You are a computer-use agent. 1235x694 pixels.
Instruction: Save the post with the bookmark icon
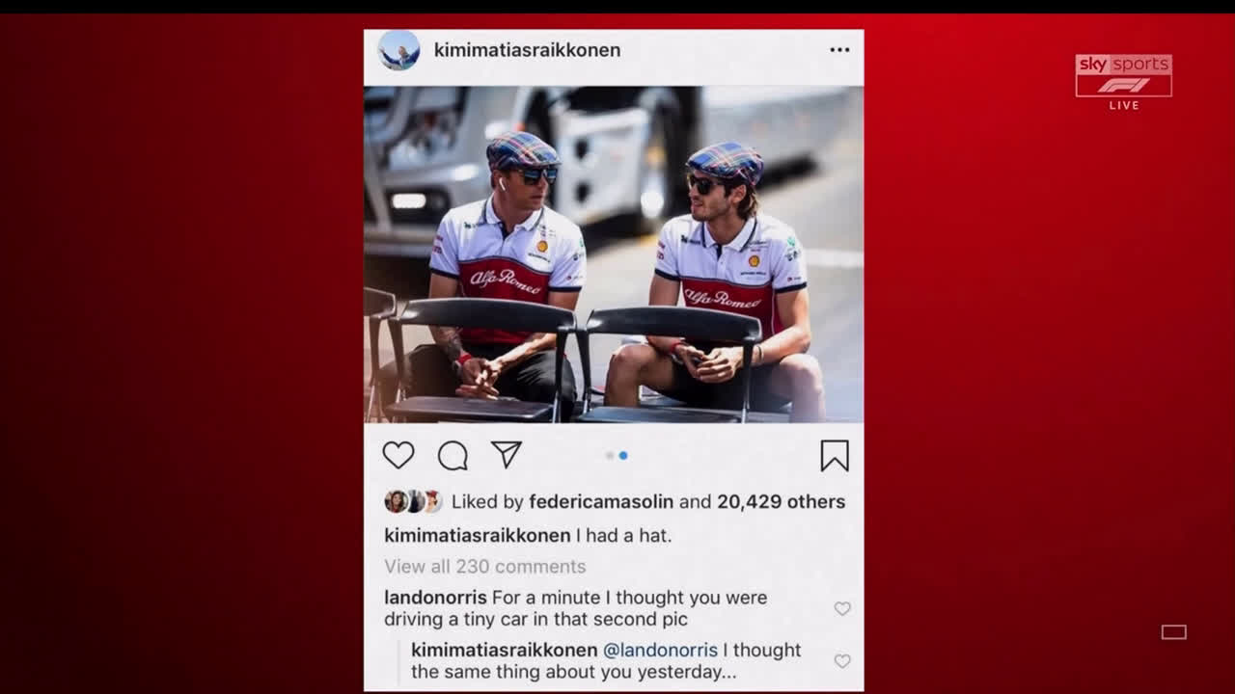coord(835,456)
